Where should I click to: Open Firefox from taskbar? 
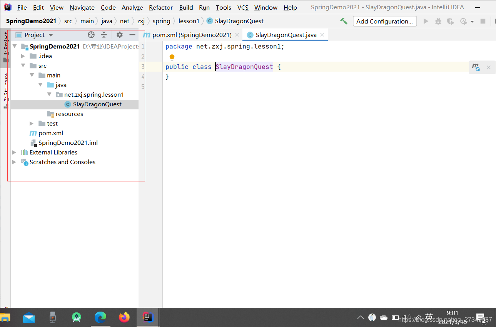pos(124,317)
